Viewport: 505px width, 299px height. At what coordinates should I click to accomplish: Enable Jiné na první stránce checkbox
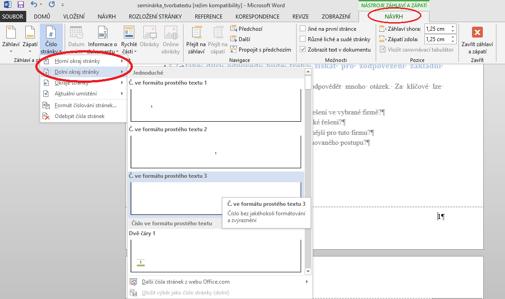[x=302, y=28]
